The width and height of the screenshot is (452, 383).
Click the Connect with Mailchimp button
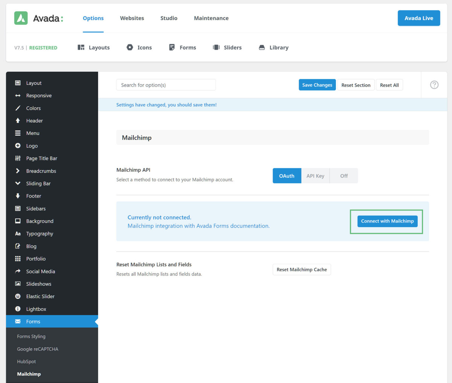[387, 221]
